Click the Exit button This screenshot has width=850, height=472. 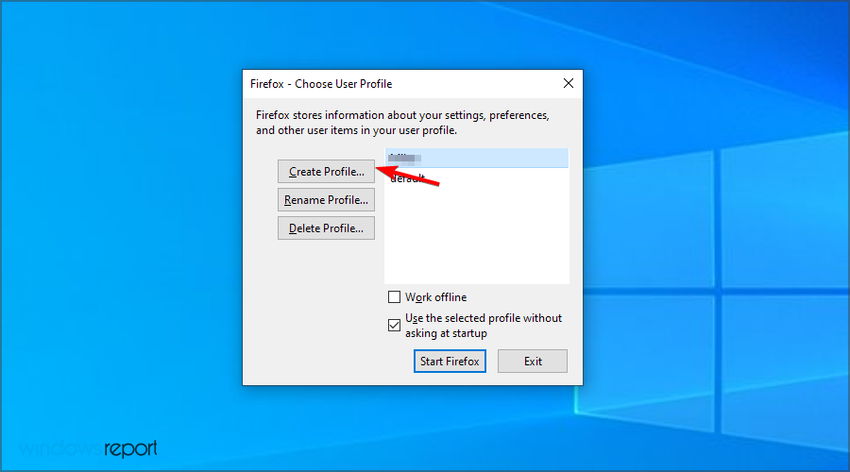tap(533, 361)
